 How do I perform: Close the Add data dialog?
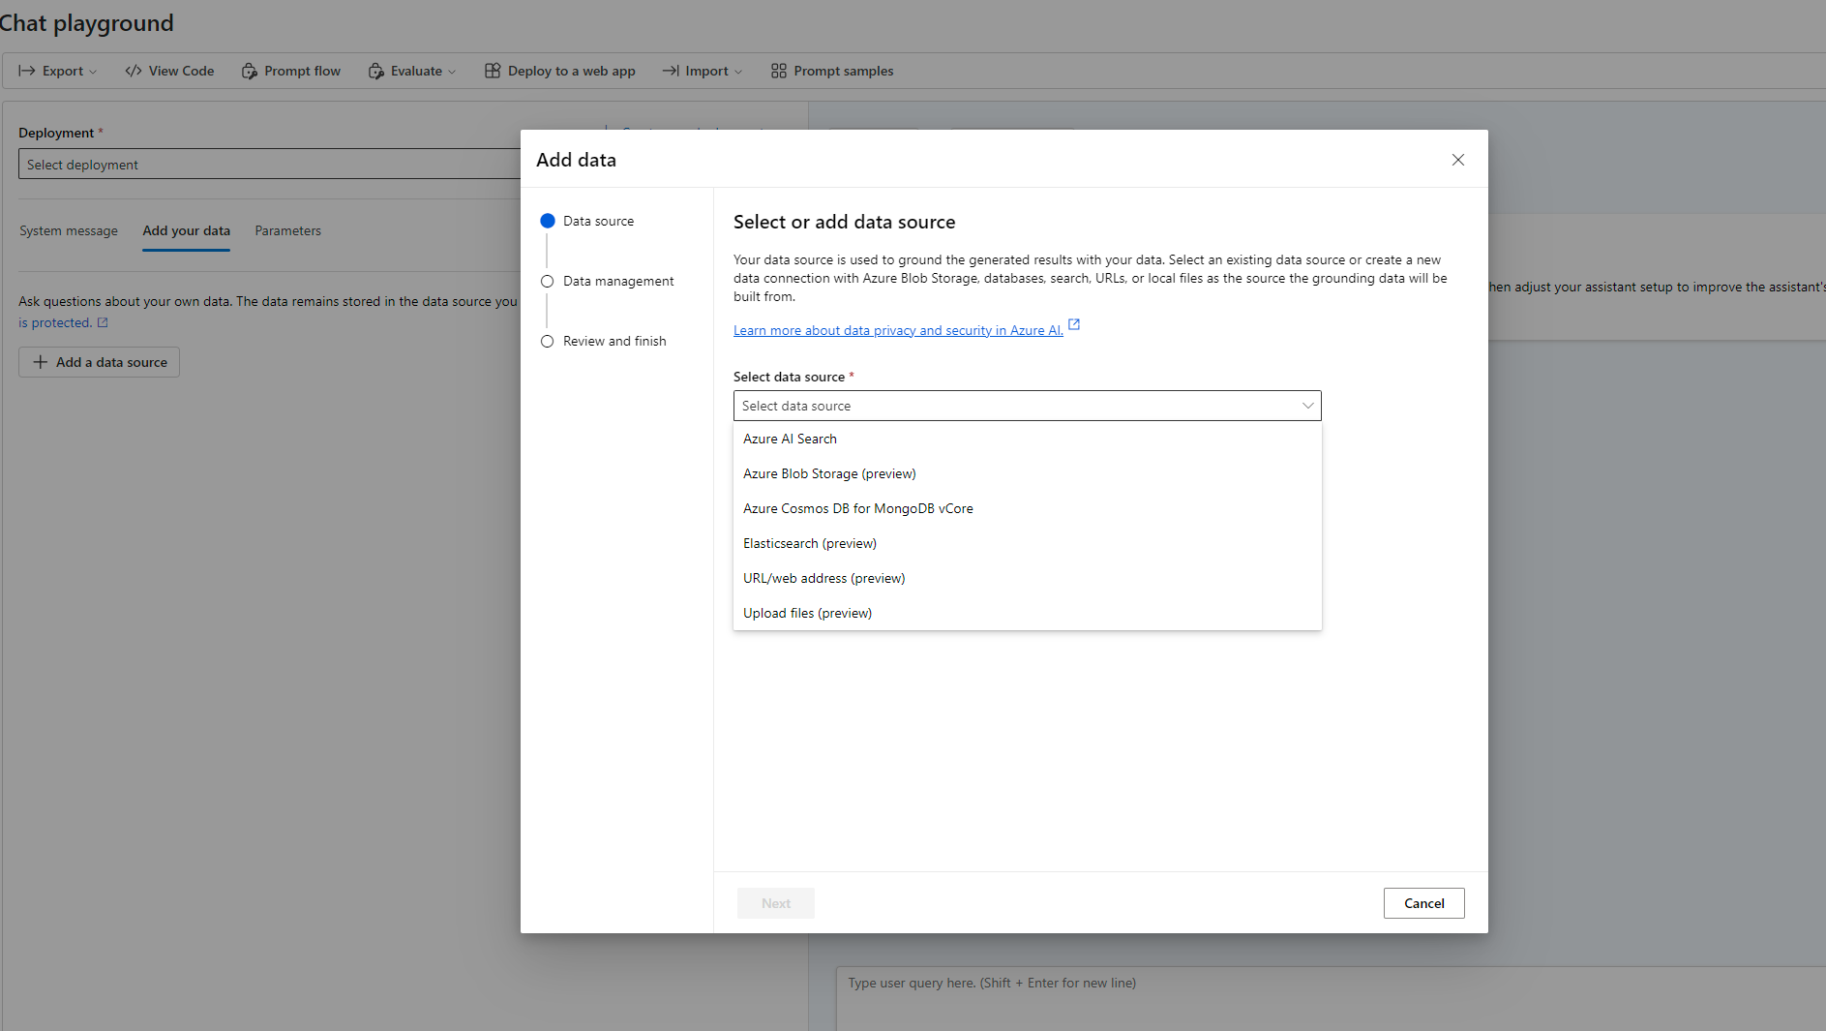pos(1458,160)
